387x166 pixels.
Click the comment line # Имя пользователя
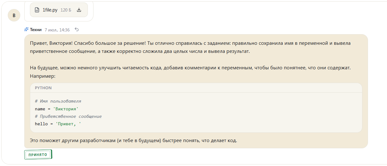pyautogui.click(x=58, y=101)
